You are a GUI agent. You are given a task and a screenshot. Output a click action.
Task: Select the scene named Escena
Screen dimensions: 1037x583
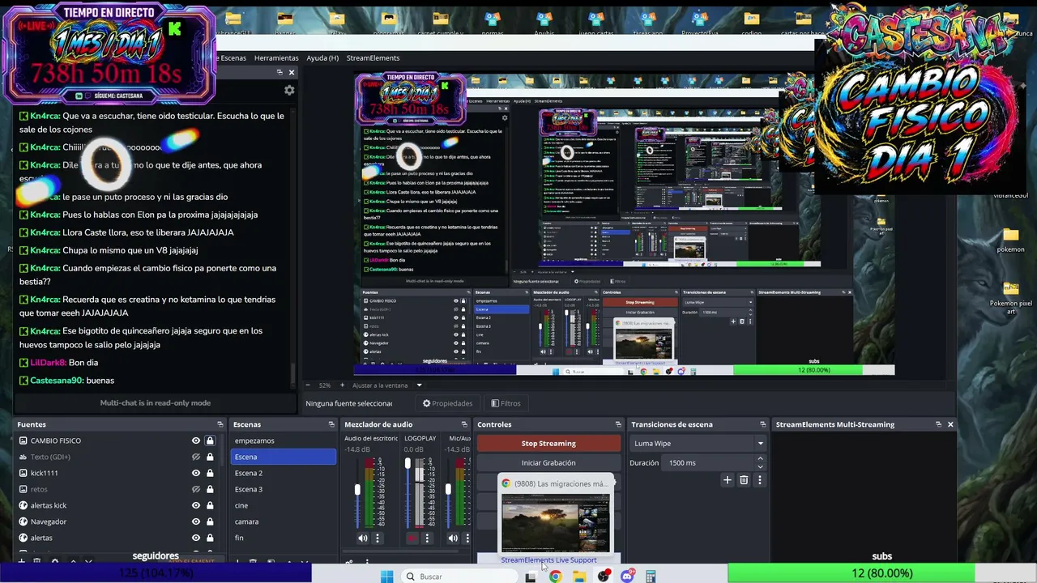tap(283, 457)
